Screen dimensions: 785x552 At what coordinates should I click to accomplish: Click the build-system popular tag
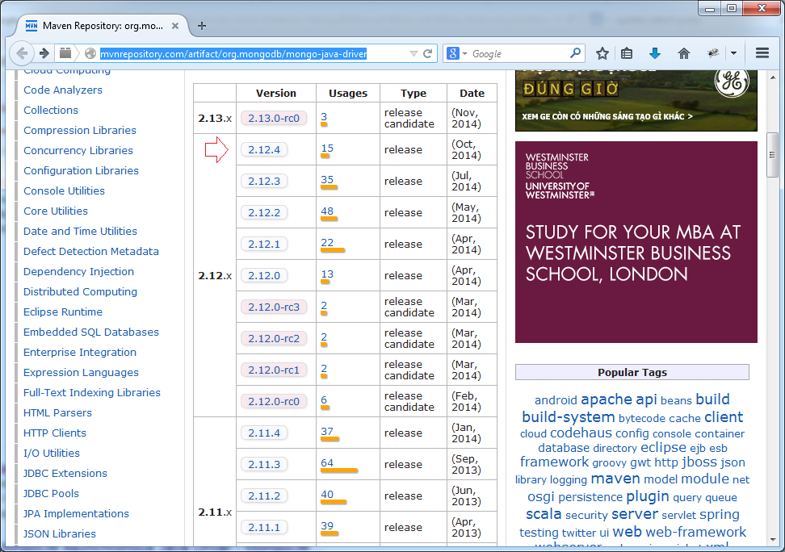569,417
